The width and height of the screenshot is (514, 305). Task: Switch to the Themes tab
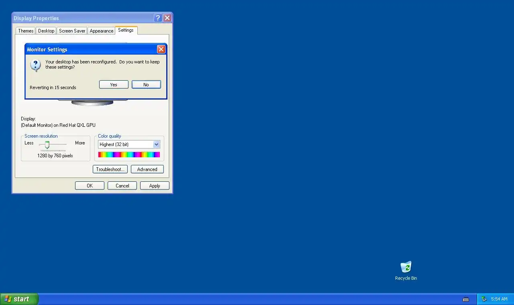point(26,31)
